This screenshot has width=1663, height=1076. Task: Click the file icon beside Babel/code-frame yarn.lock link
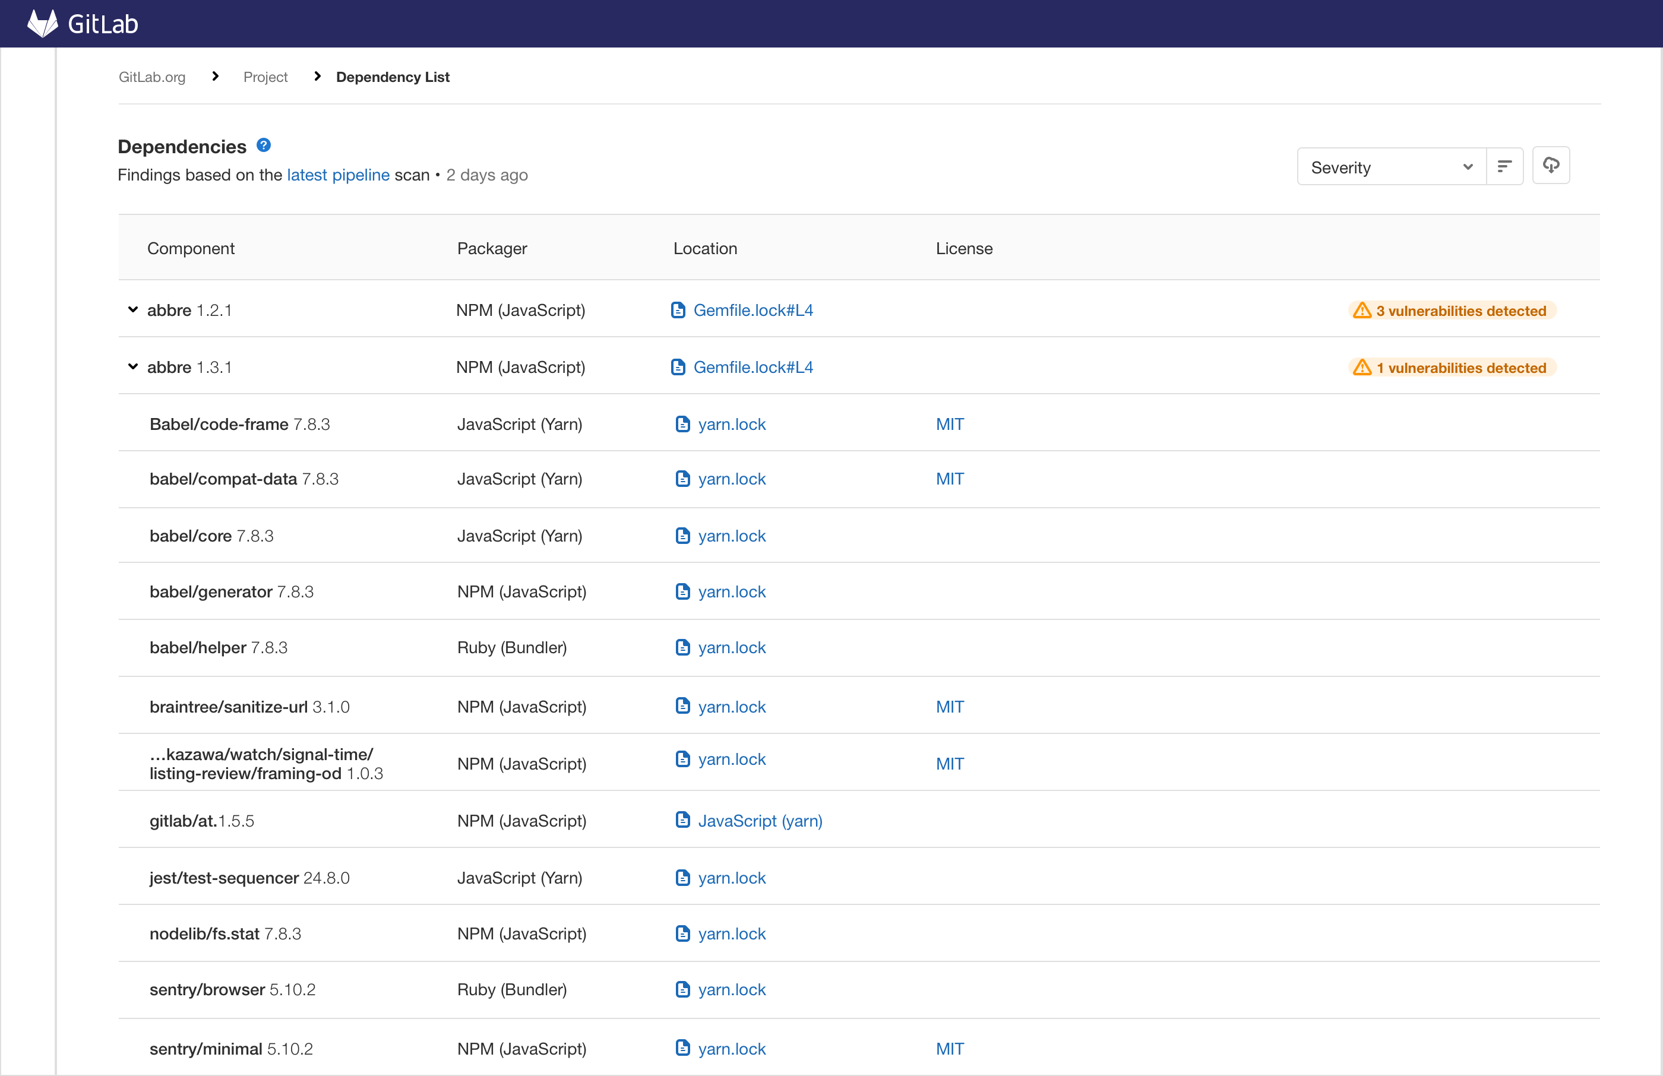[682, 423]
